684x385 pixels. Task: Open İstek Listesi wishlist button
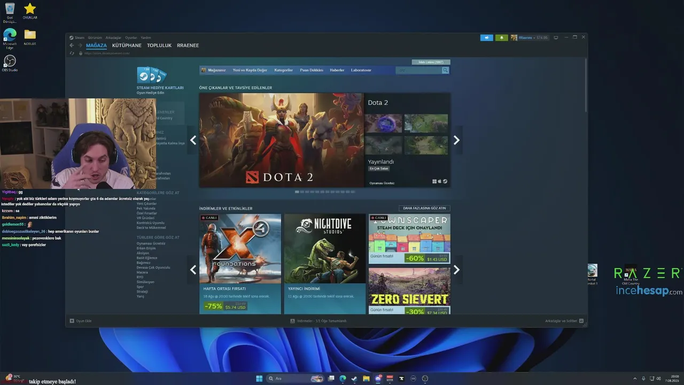coord(431,62)
